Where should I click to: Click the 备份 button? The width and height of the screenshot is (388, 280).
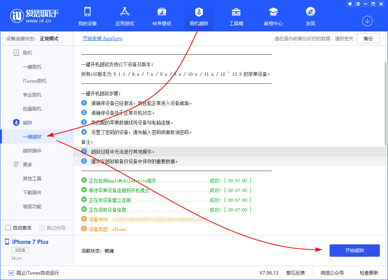click(x=368, y=38)
